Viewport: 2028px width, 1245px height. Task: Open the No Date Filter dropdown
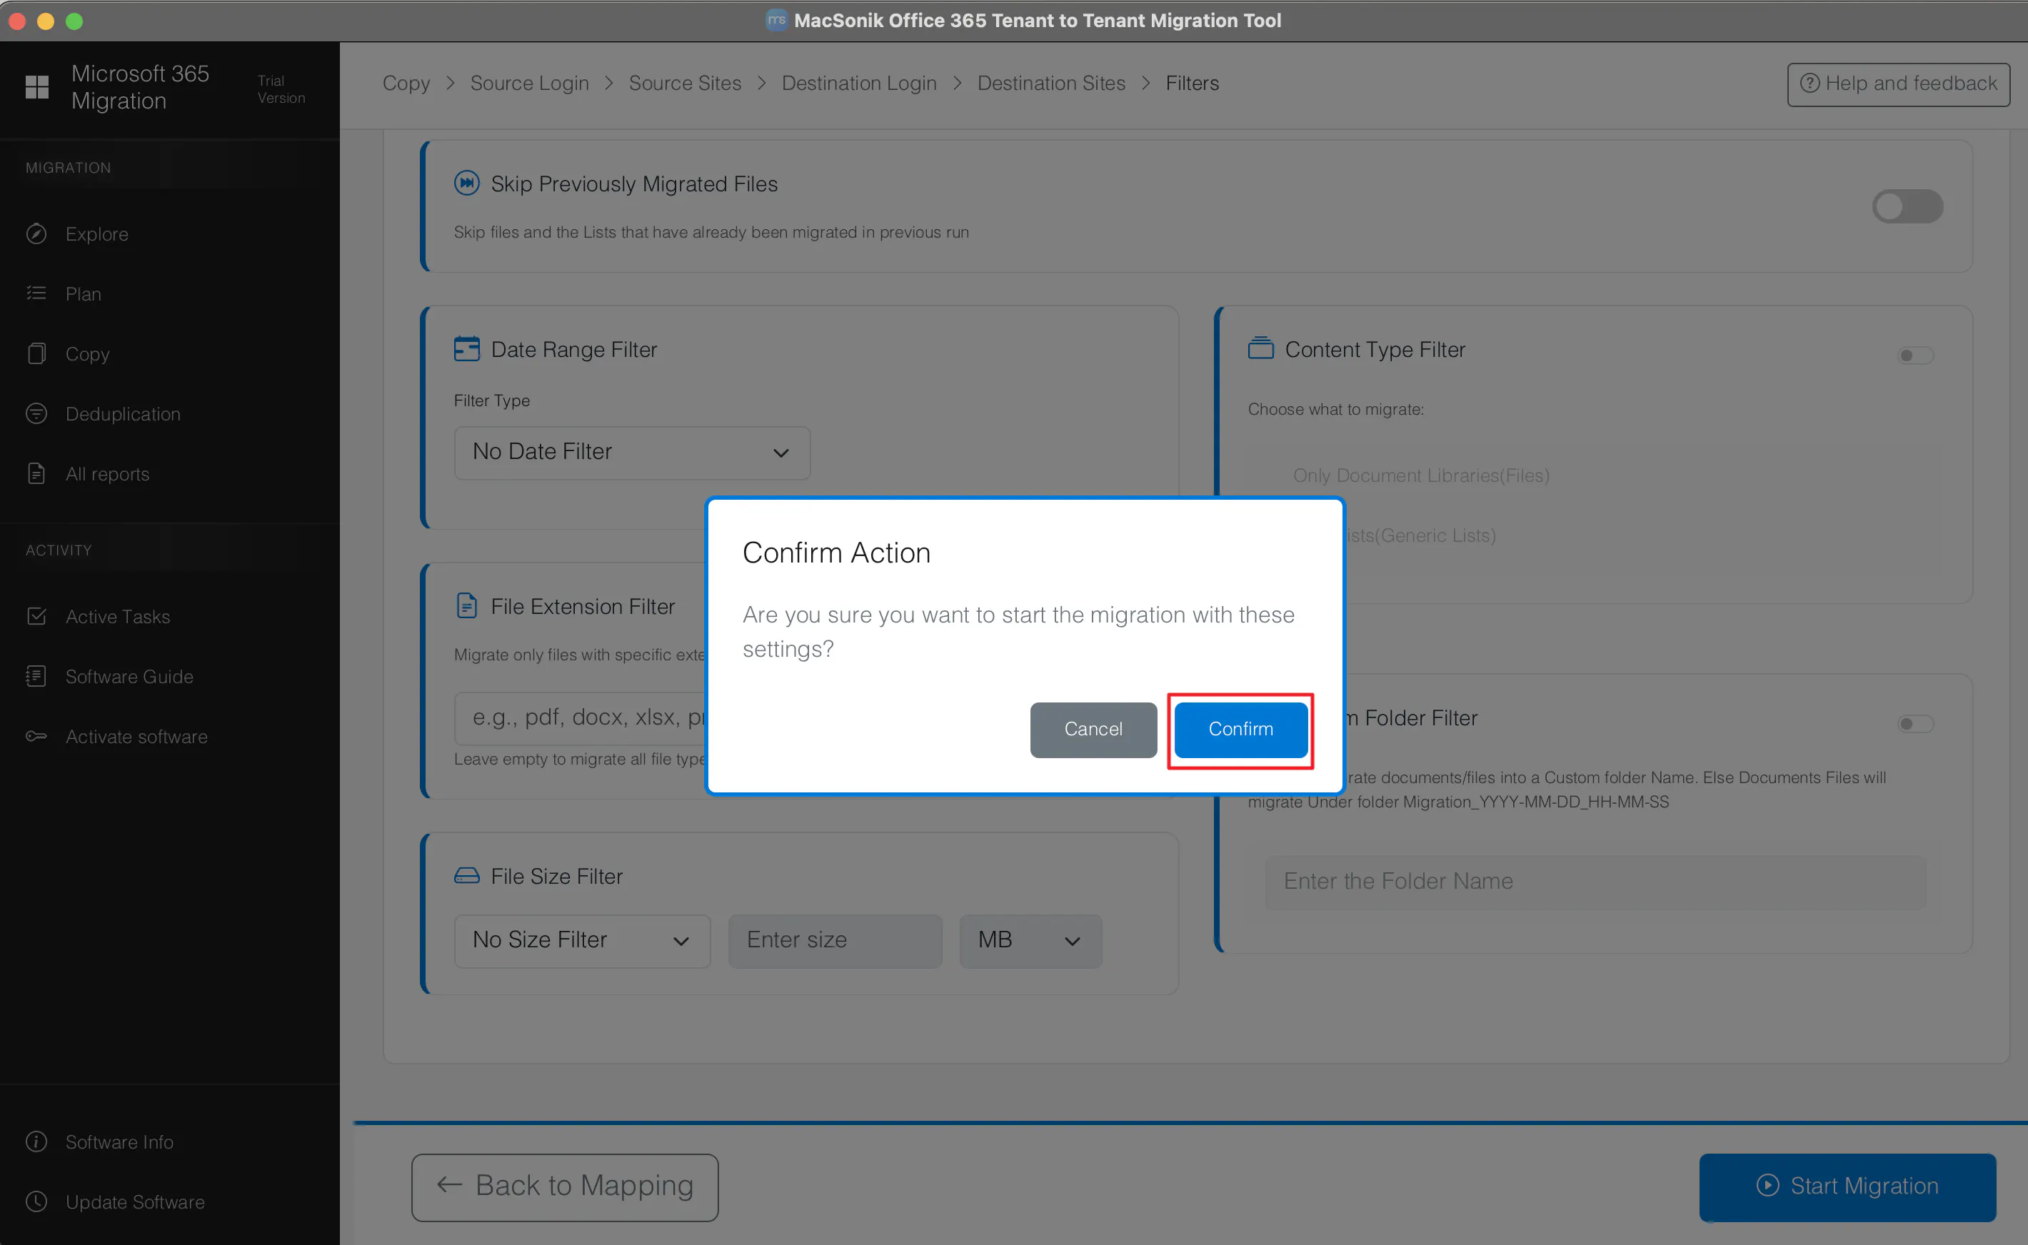pos(631,452)
